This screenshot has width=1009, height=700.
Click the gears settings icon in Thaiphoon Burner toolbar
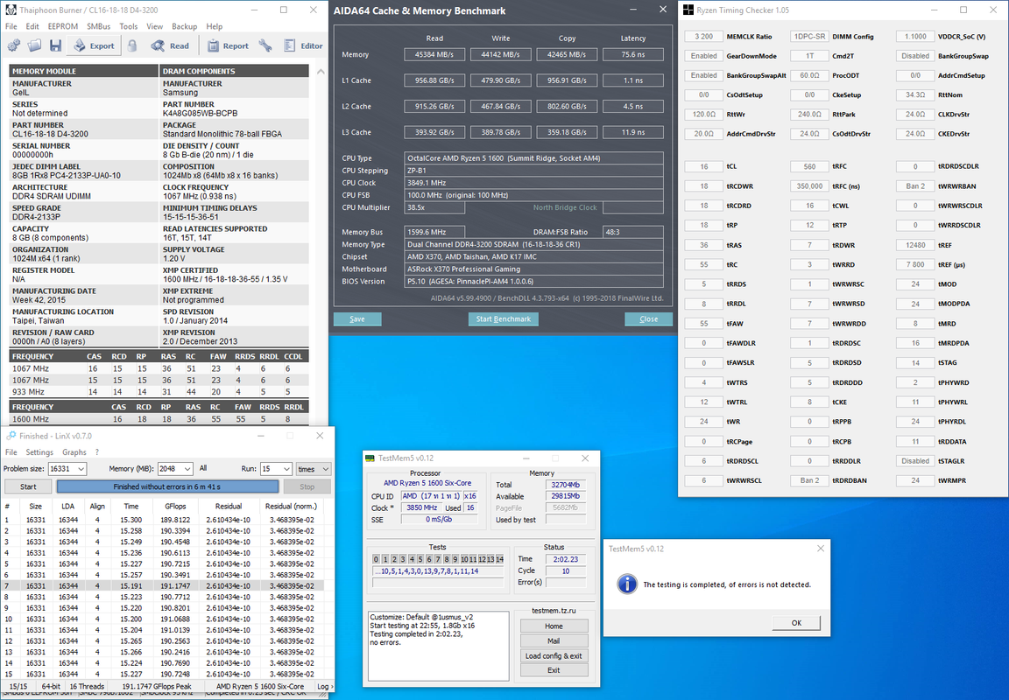(x=14, y=45)
